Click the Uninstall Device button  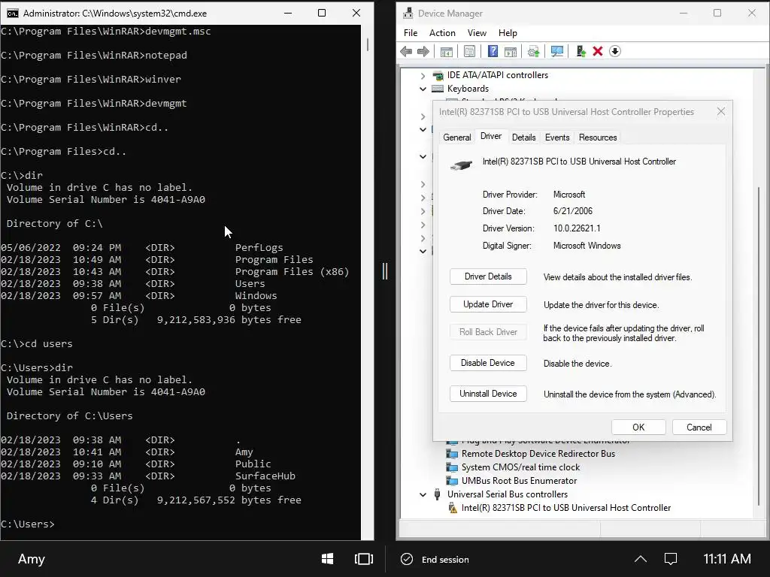coord(488,394)
